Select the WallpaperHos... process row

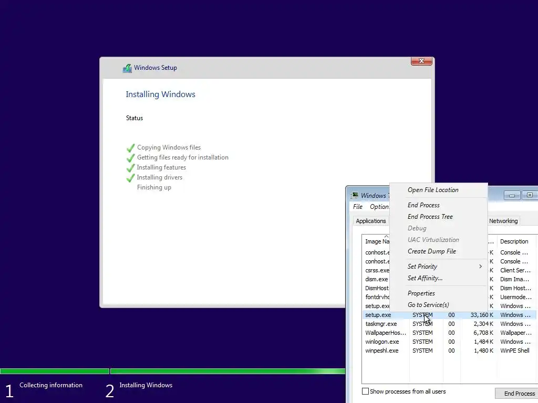(x=450, y=333)
